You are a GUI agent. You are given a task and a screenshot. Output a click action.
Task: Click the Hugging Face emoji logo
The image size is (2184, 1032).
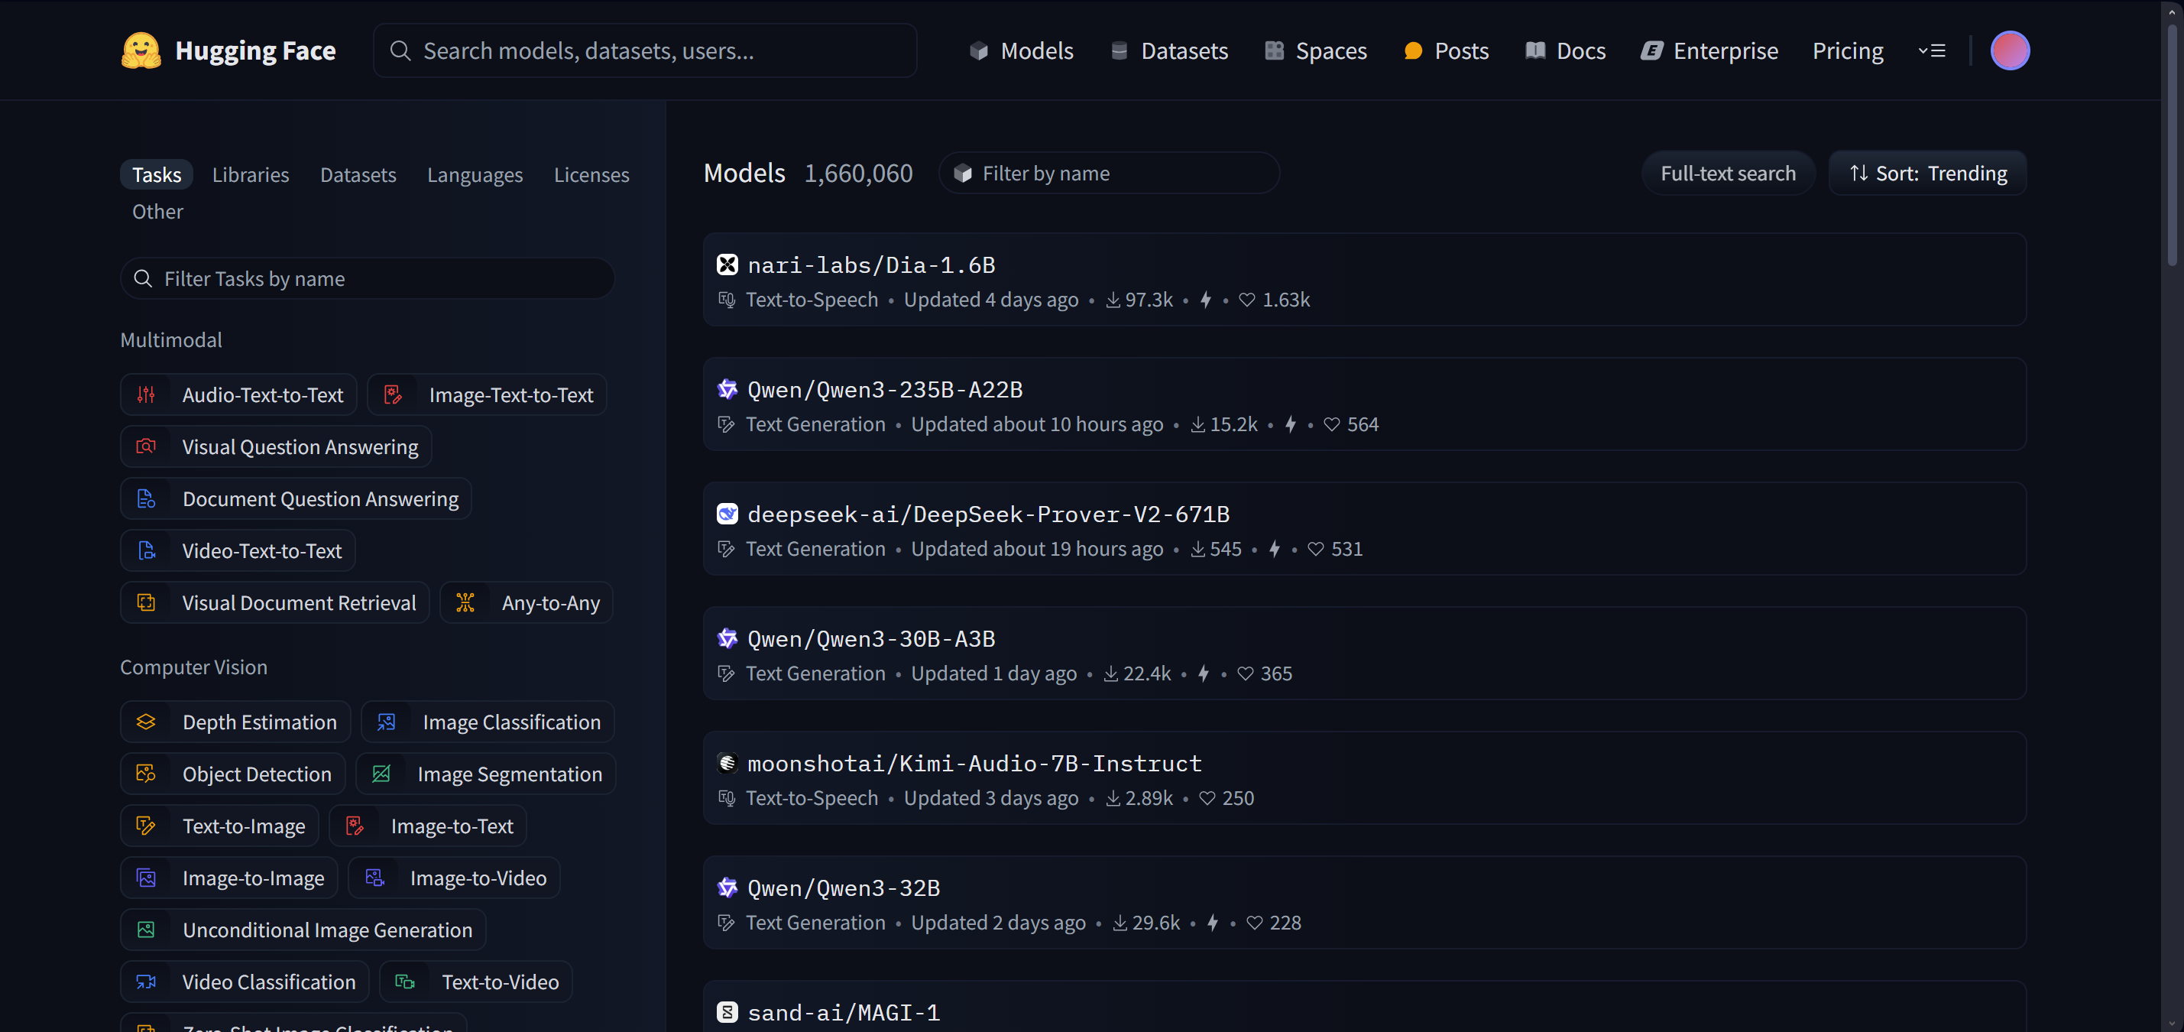coord(141,51)
